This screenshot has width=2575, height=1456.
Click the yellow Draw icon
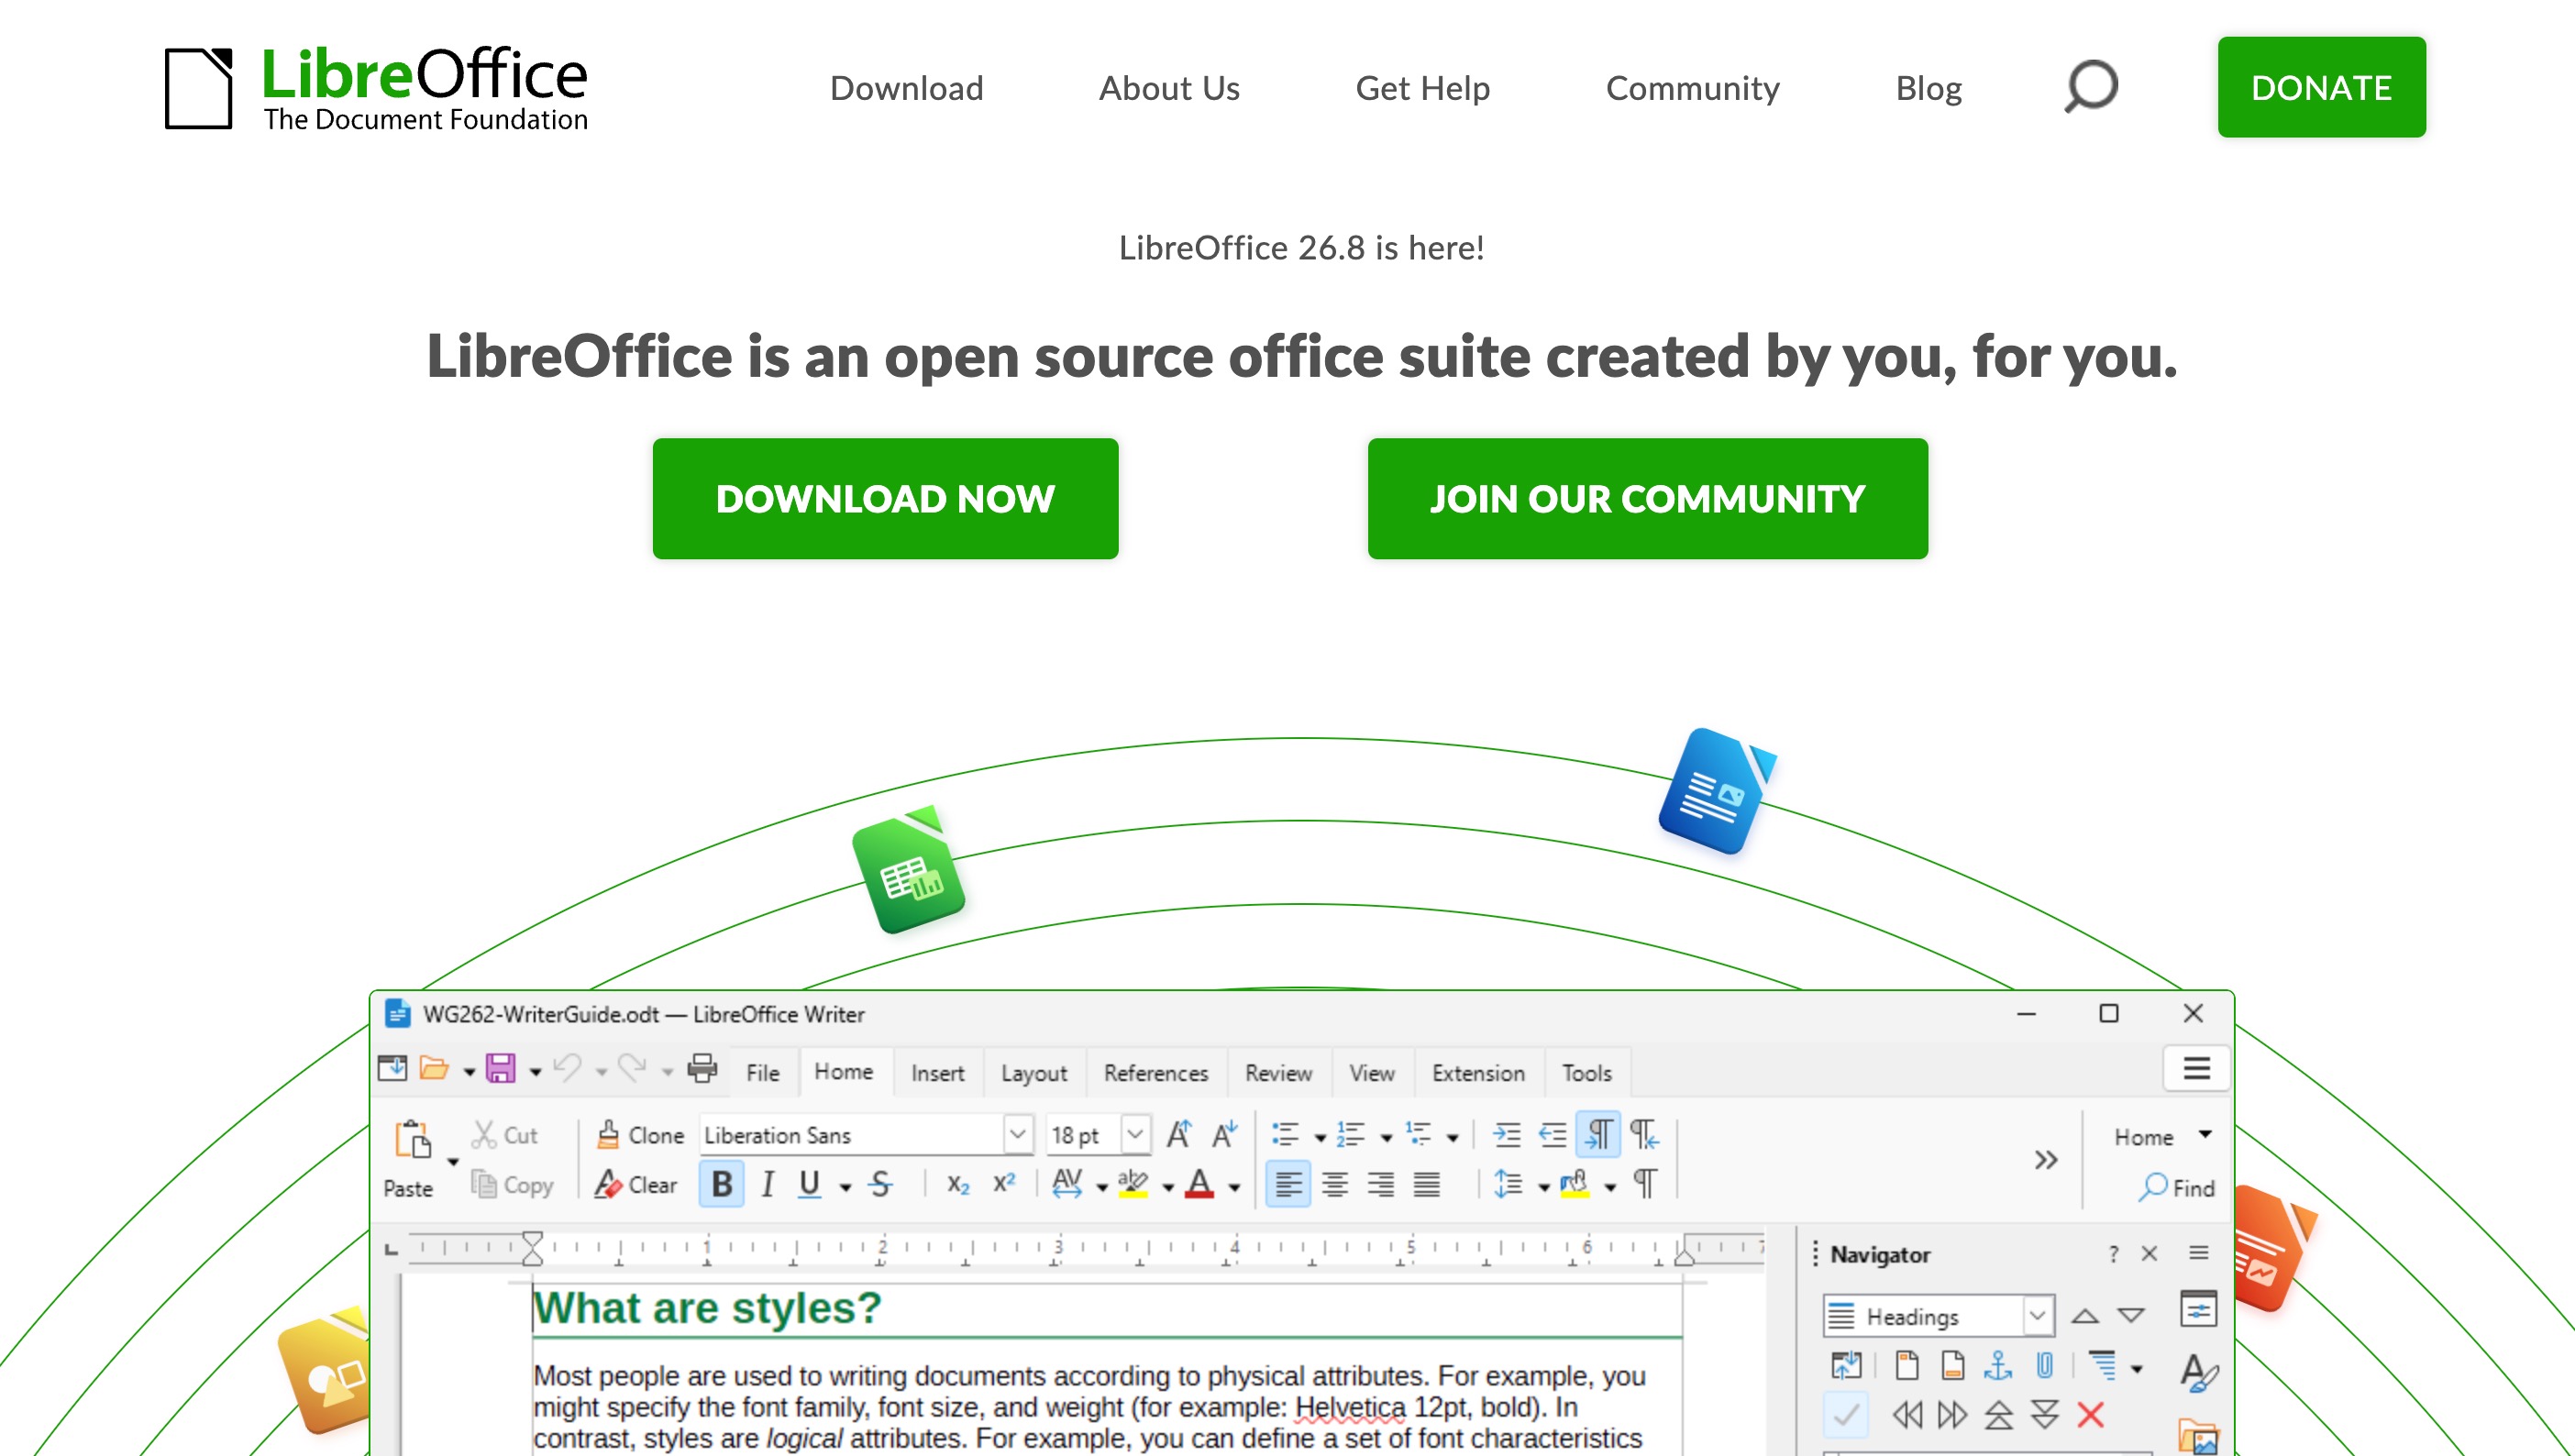(325, 1369)
